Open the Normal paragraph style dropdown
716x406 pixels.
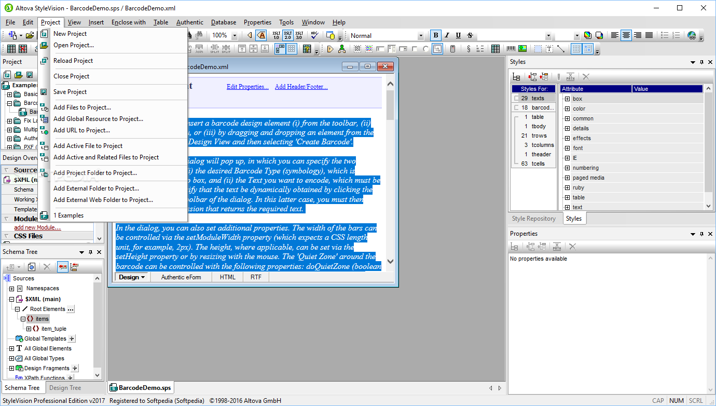pos(421,36)
